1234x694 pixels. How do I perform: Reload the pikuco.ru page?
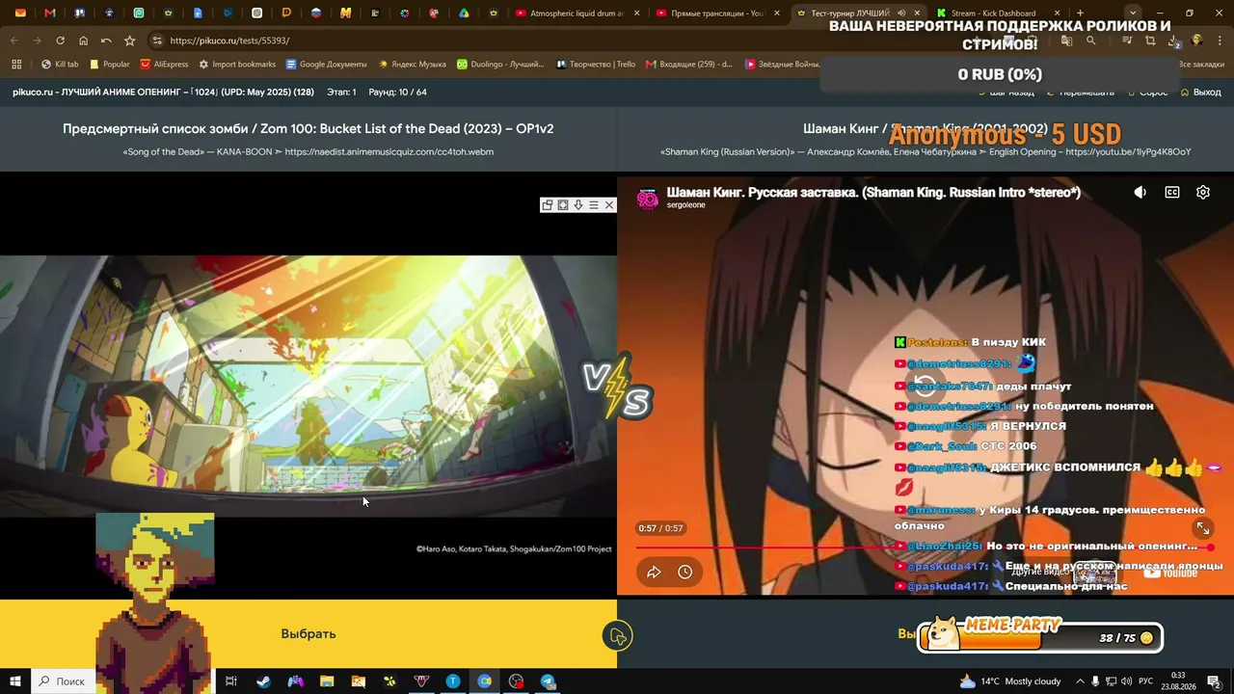click(x=60, y=40)
